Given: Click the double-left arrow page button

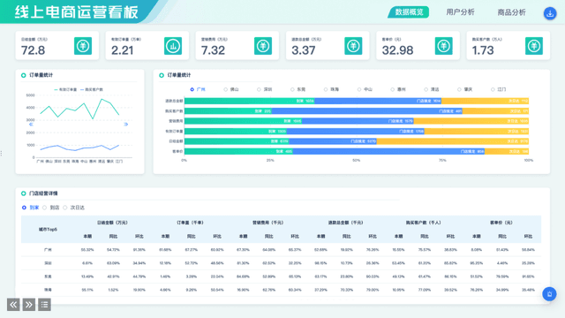Looking at the screenshot, I should (x=13, y=305).
